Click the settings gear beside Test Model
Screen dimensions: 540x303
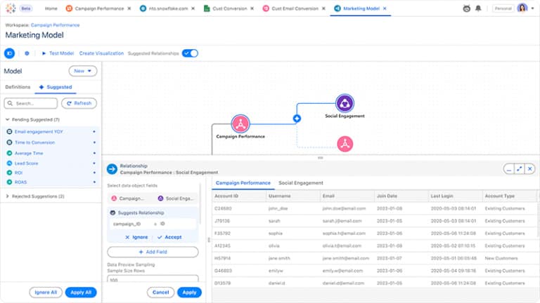(27, 53)
